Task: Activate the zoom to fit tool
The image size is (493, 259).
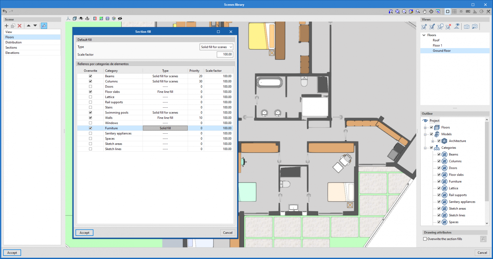Action: click(397, 12)
